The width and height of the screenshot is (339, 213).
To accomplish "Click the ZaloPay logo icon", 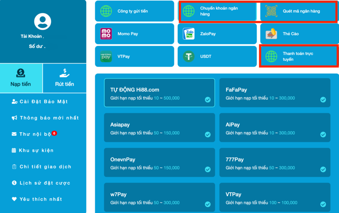I will (x=188, y=34).
